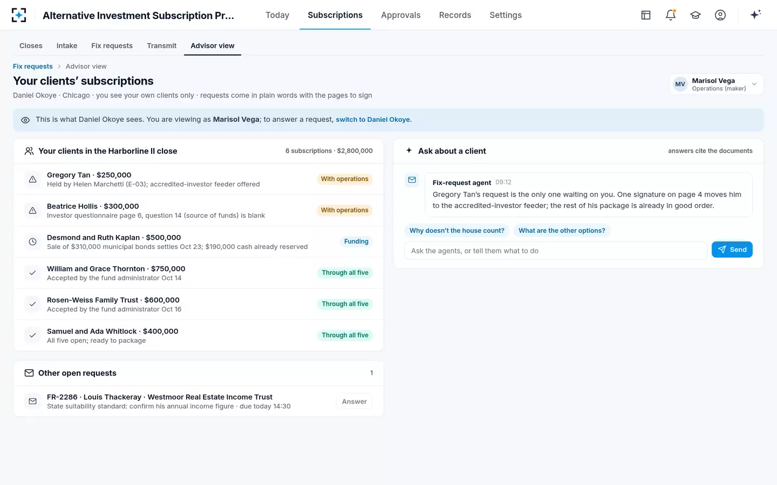Screen dimensions: 777x485
Task: Click clock icon beside Desmond and Ruth Kaplan
Action: coord(33,242)
